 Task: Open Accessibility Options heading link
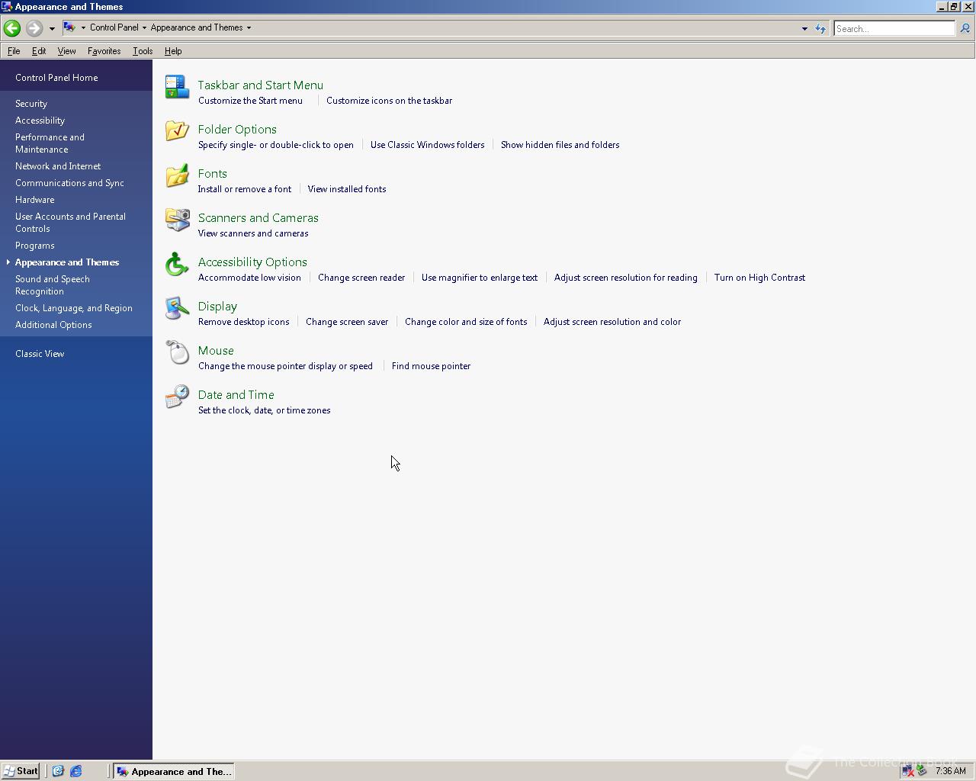coord(252,262)
